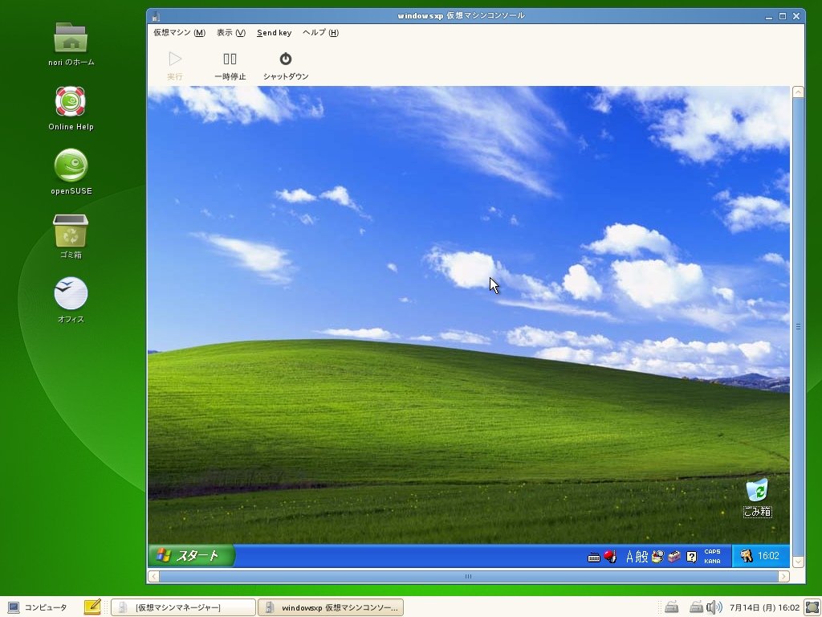Open the openSUSE desktop icon
The height and width of the screenshot is (617, 822).
pos(71,172)
